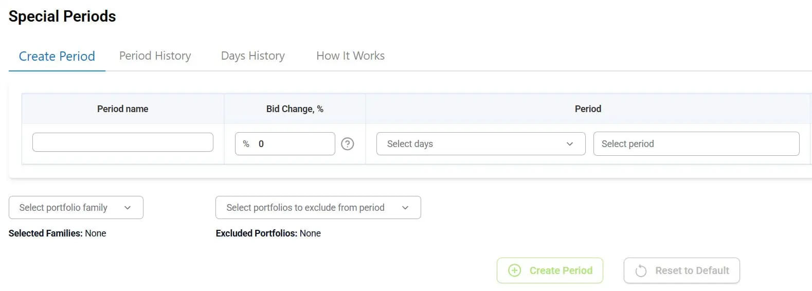Expand the Select portfolio family dropdown

[x=76, y=208]
